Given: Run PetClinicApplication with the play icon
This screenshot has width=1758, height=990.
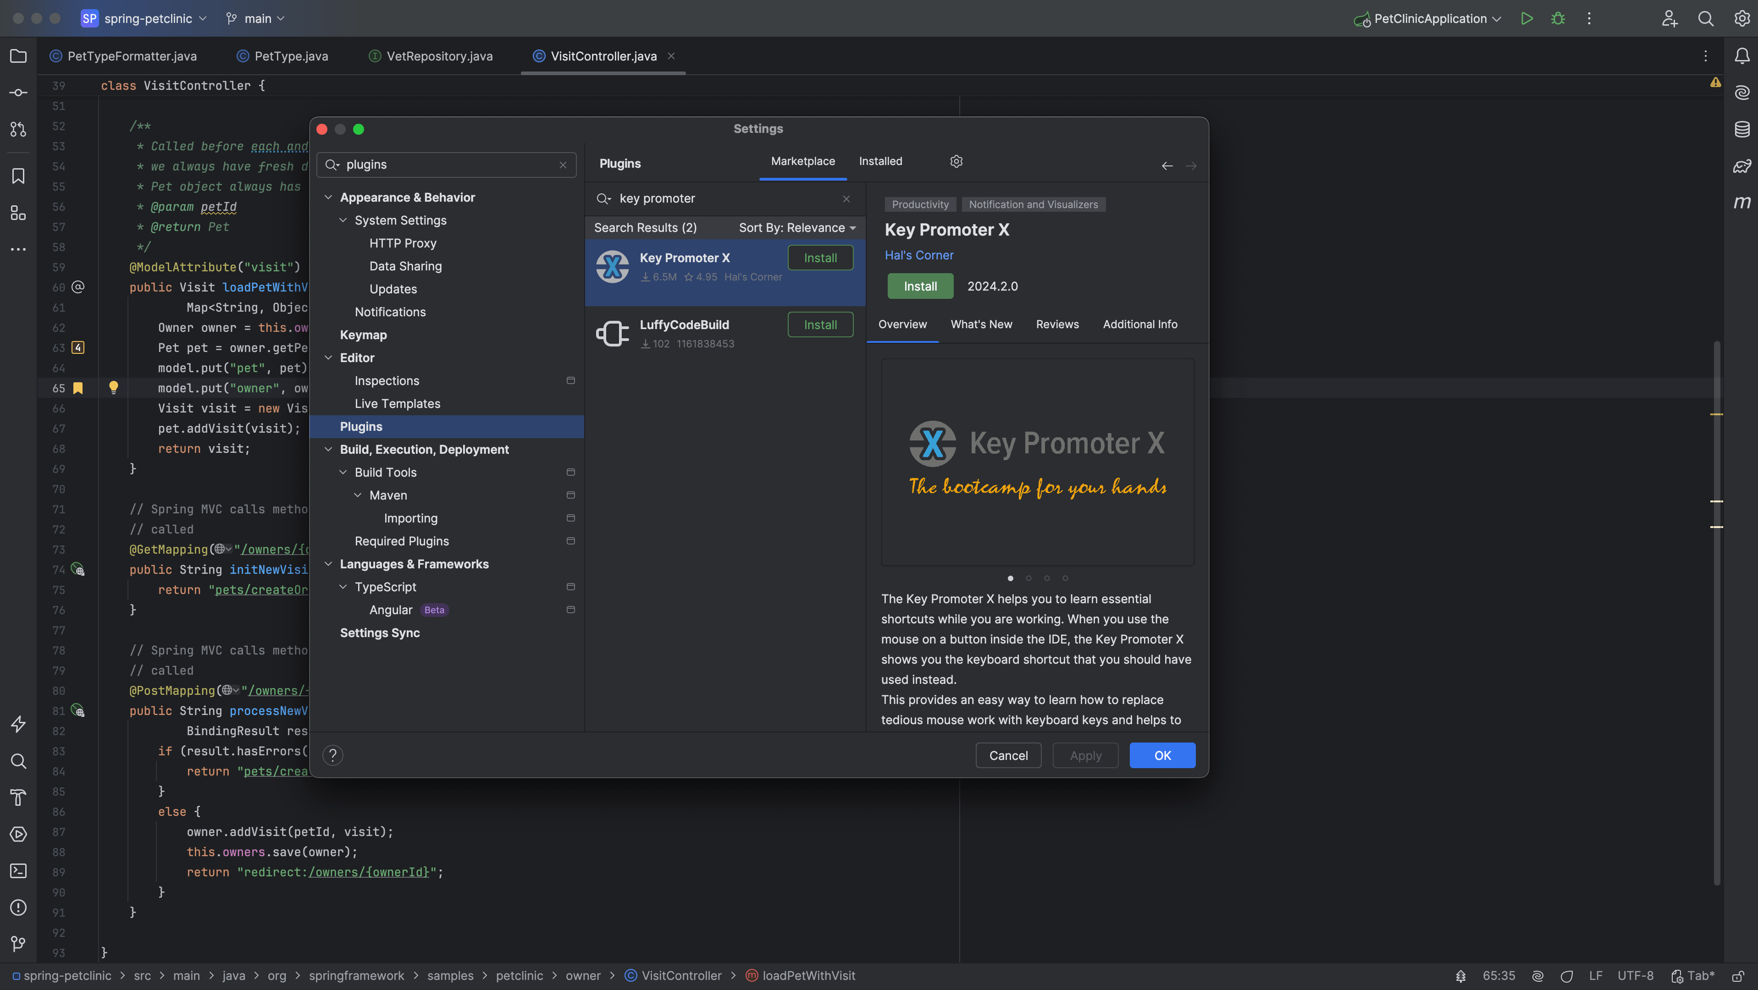Looking at the screenshot, I should [1526, 18].
